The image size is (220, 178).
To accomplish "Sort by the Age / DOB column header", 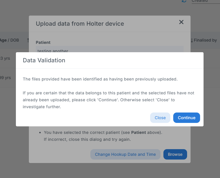I will pos(10,40).
